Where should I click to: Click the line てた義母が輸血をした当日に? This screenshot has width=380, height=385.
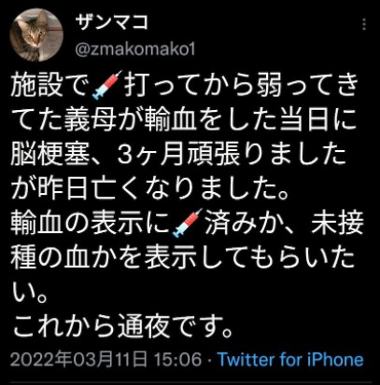(x=183, y=119)
